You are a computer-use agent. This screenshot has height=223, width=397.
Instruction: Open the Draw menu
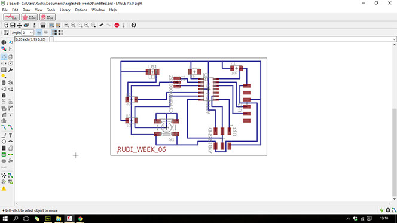(x=26, y=10)
